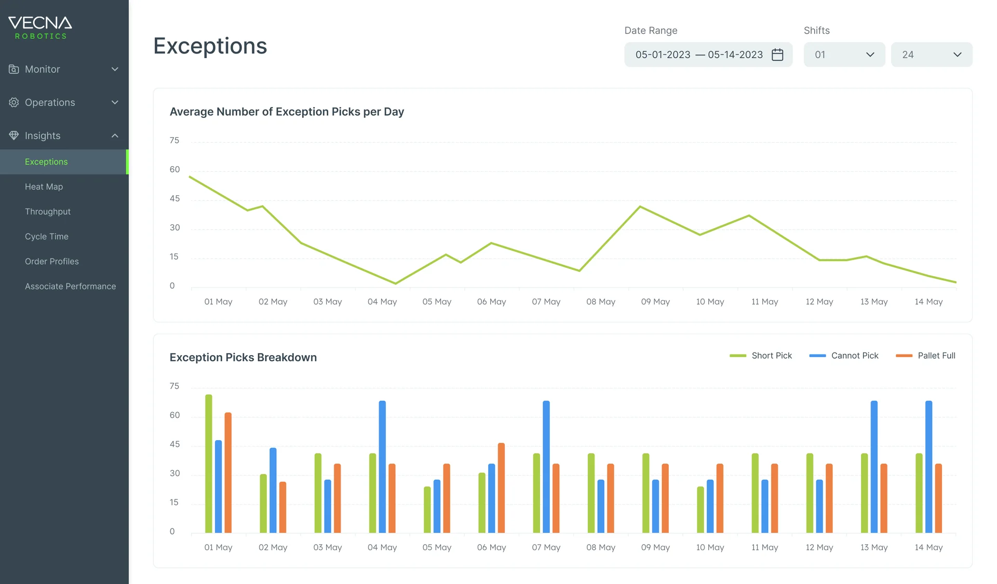Click the 06 May orange Pallet Full bar
Image resolution: width=997 pixels, height=584 pixels.
501,488
